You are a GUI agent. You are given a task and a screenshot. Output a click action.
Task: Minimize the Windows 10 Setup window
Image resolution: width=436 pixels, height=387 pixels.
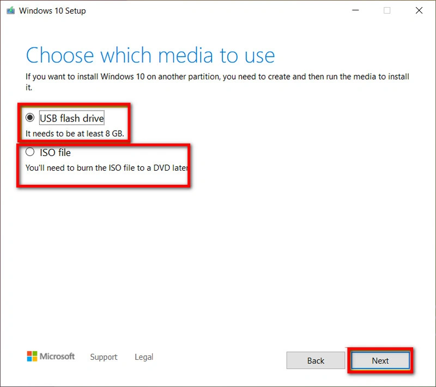coord(355,10)
